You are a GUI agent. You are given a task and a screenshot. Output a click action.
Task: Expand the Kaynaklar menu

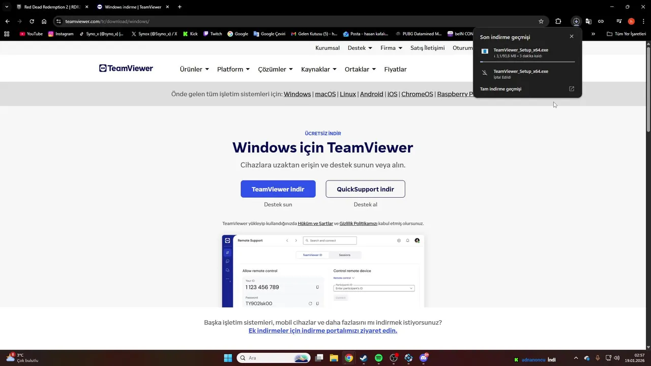319,69
